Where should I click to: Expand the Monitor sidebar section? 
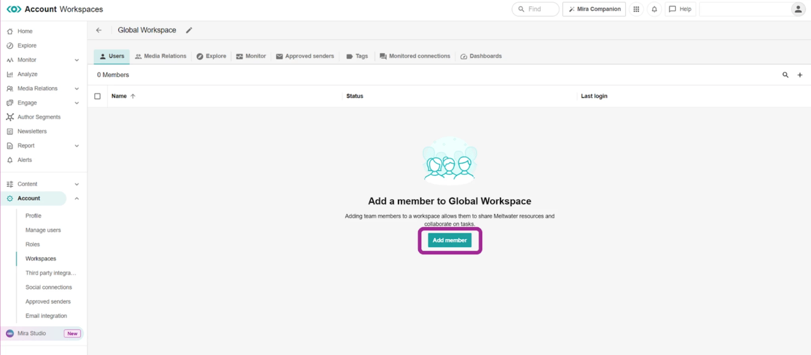[77, 60]
